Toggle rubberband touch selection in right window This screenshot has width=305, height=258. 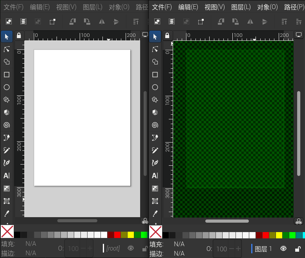(x=201, y=22)
